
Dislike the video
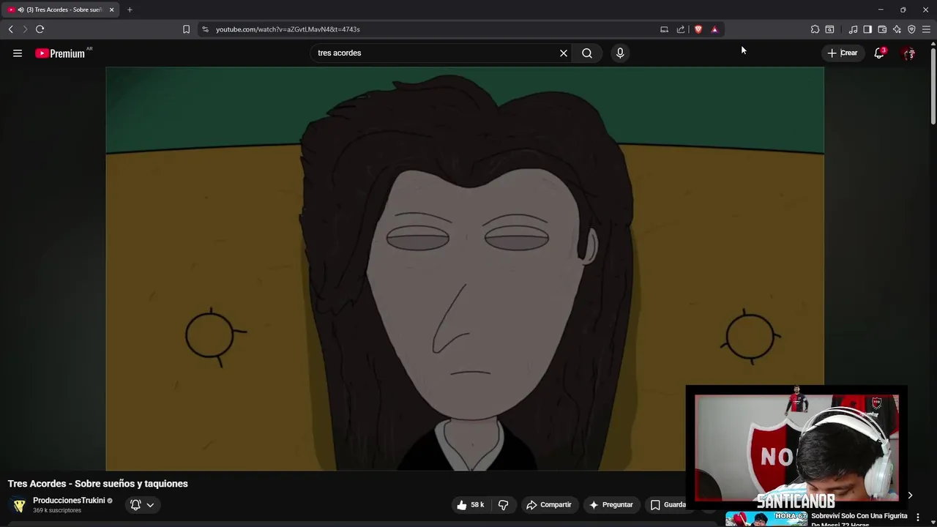503,504
